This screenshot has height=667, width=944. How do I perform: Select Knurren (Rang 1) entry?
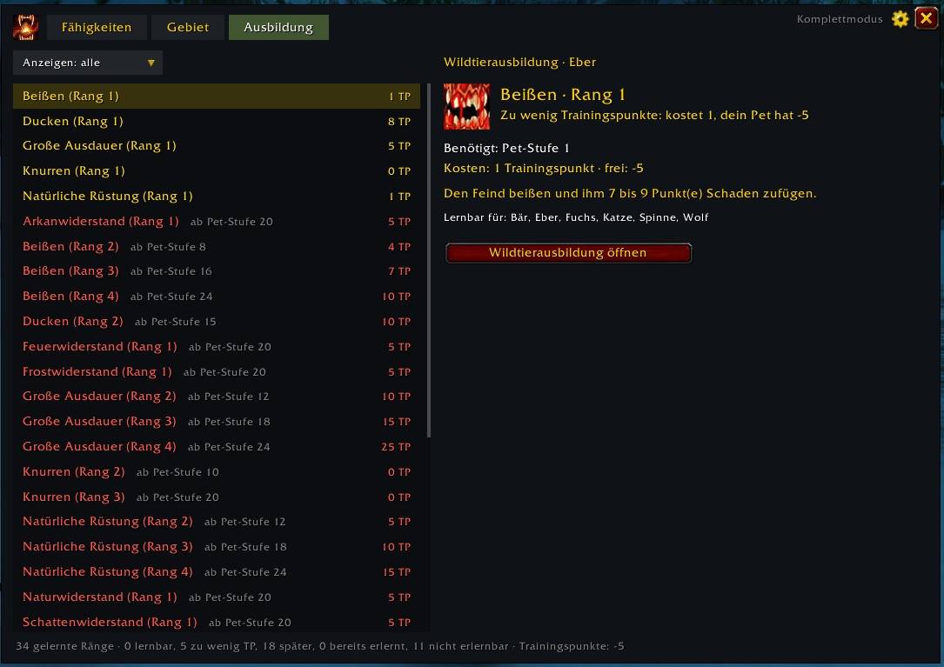[217, 171]
